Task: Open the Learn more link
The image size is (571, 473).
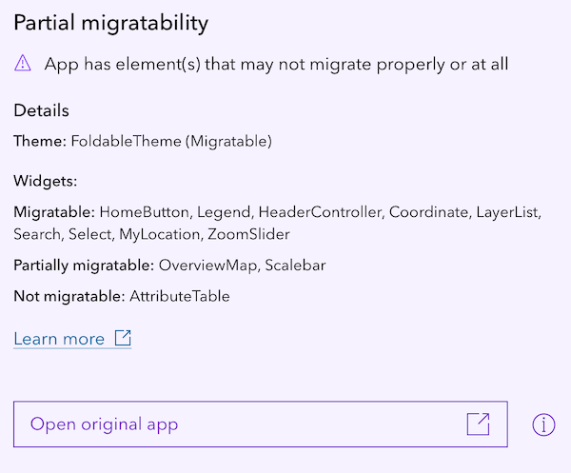Action: pyautogui.click(x=72, y=339)
